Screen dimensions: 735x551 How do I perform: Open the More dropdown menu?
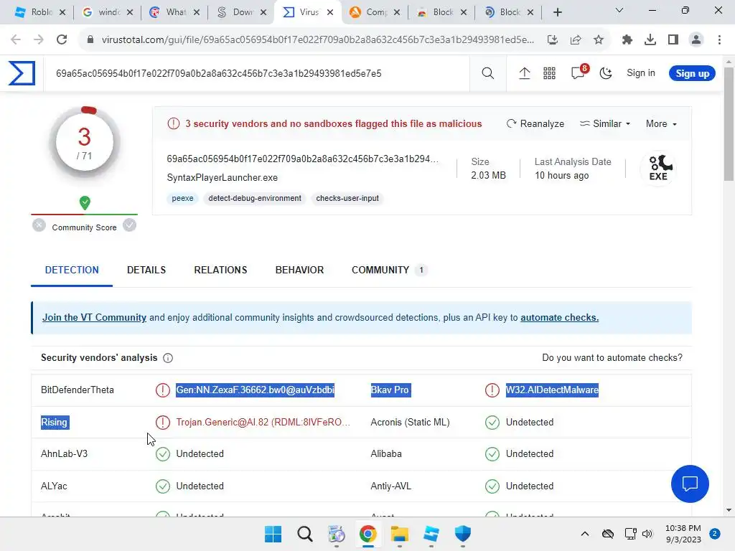[661, 123]
